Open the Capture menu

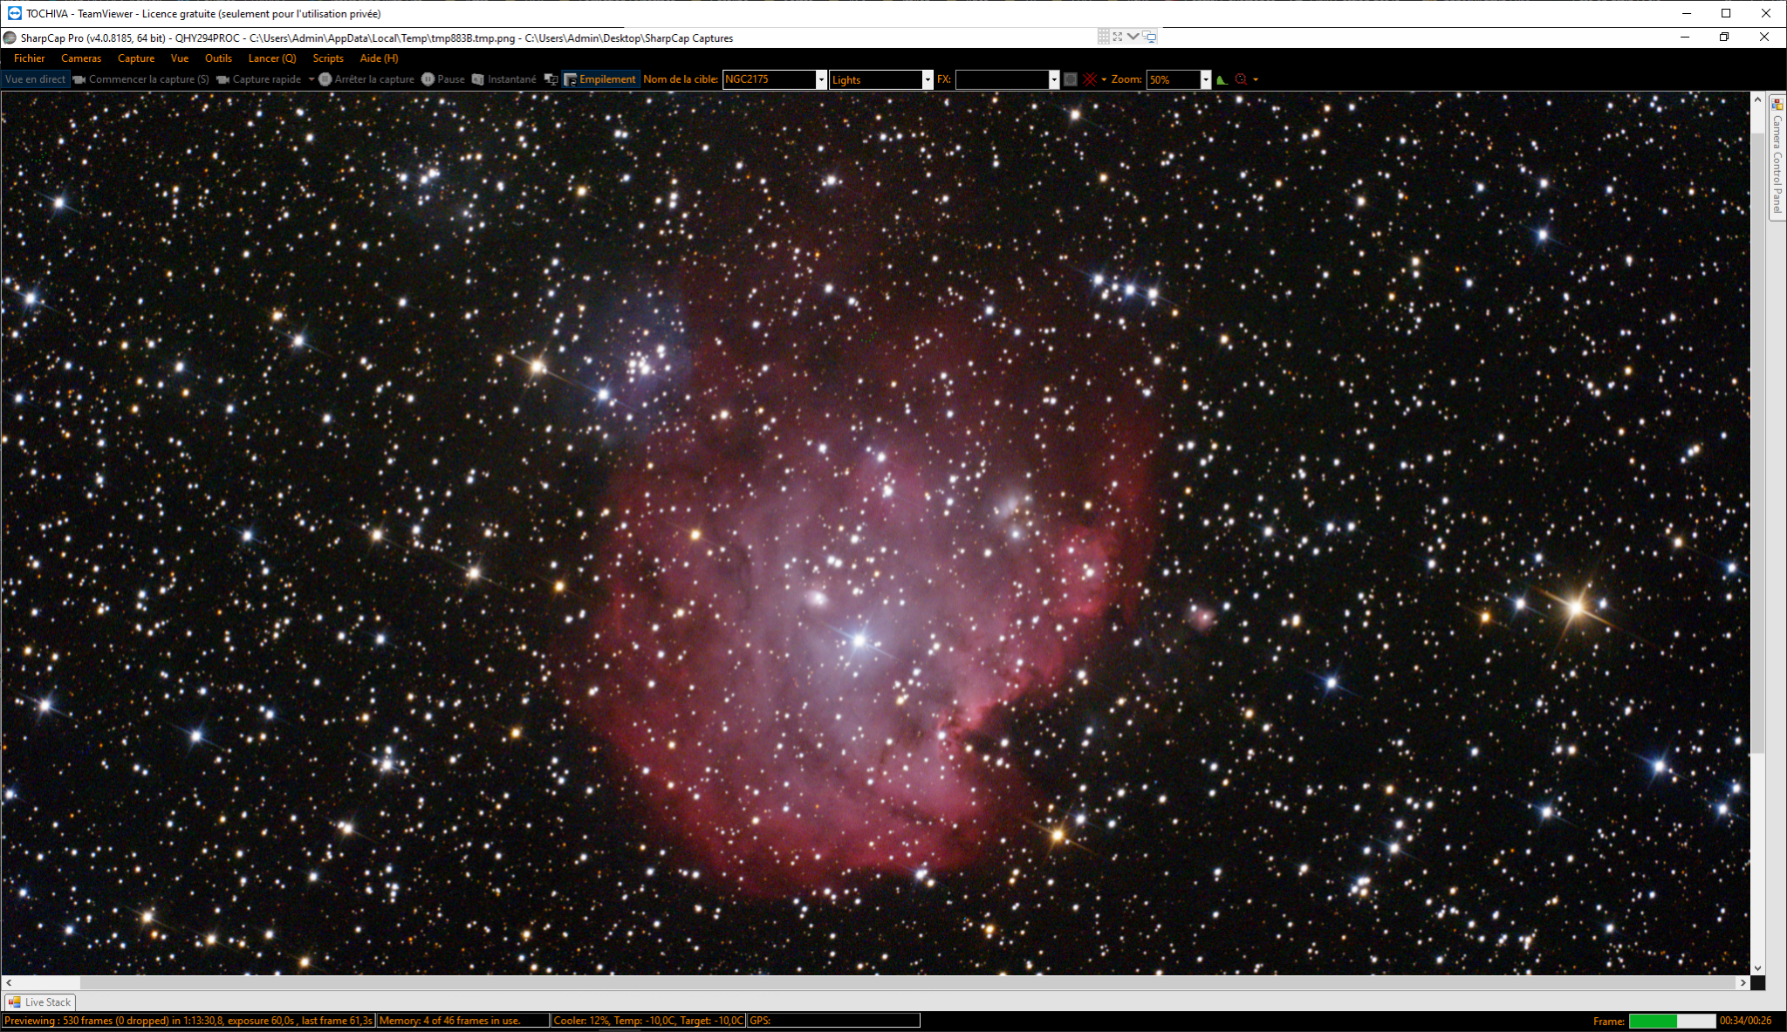coord(136,58)
